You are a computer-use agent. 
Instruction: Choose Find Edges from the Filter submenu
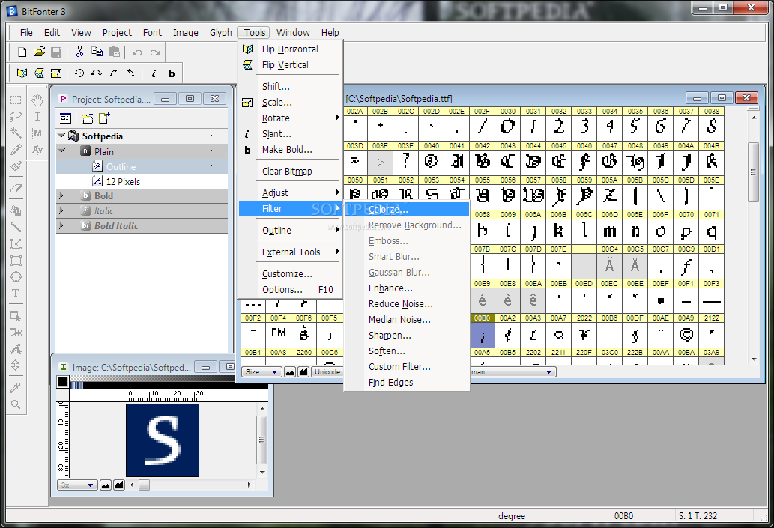coord(407,383)
